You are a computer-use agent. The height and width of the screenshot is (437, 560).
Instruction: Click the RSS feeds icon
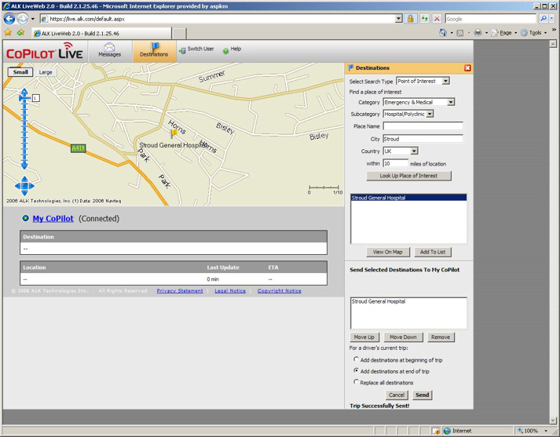click(x=460, y=33)
